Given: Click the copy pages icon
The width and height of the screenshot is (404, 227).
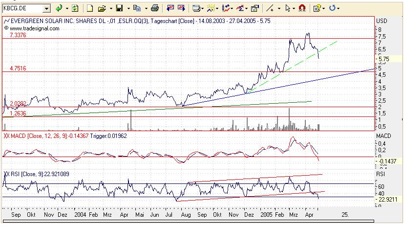Looking at the screenshot, I should tap(137, 8).
